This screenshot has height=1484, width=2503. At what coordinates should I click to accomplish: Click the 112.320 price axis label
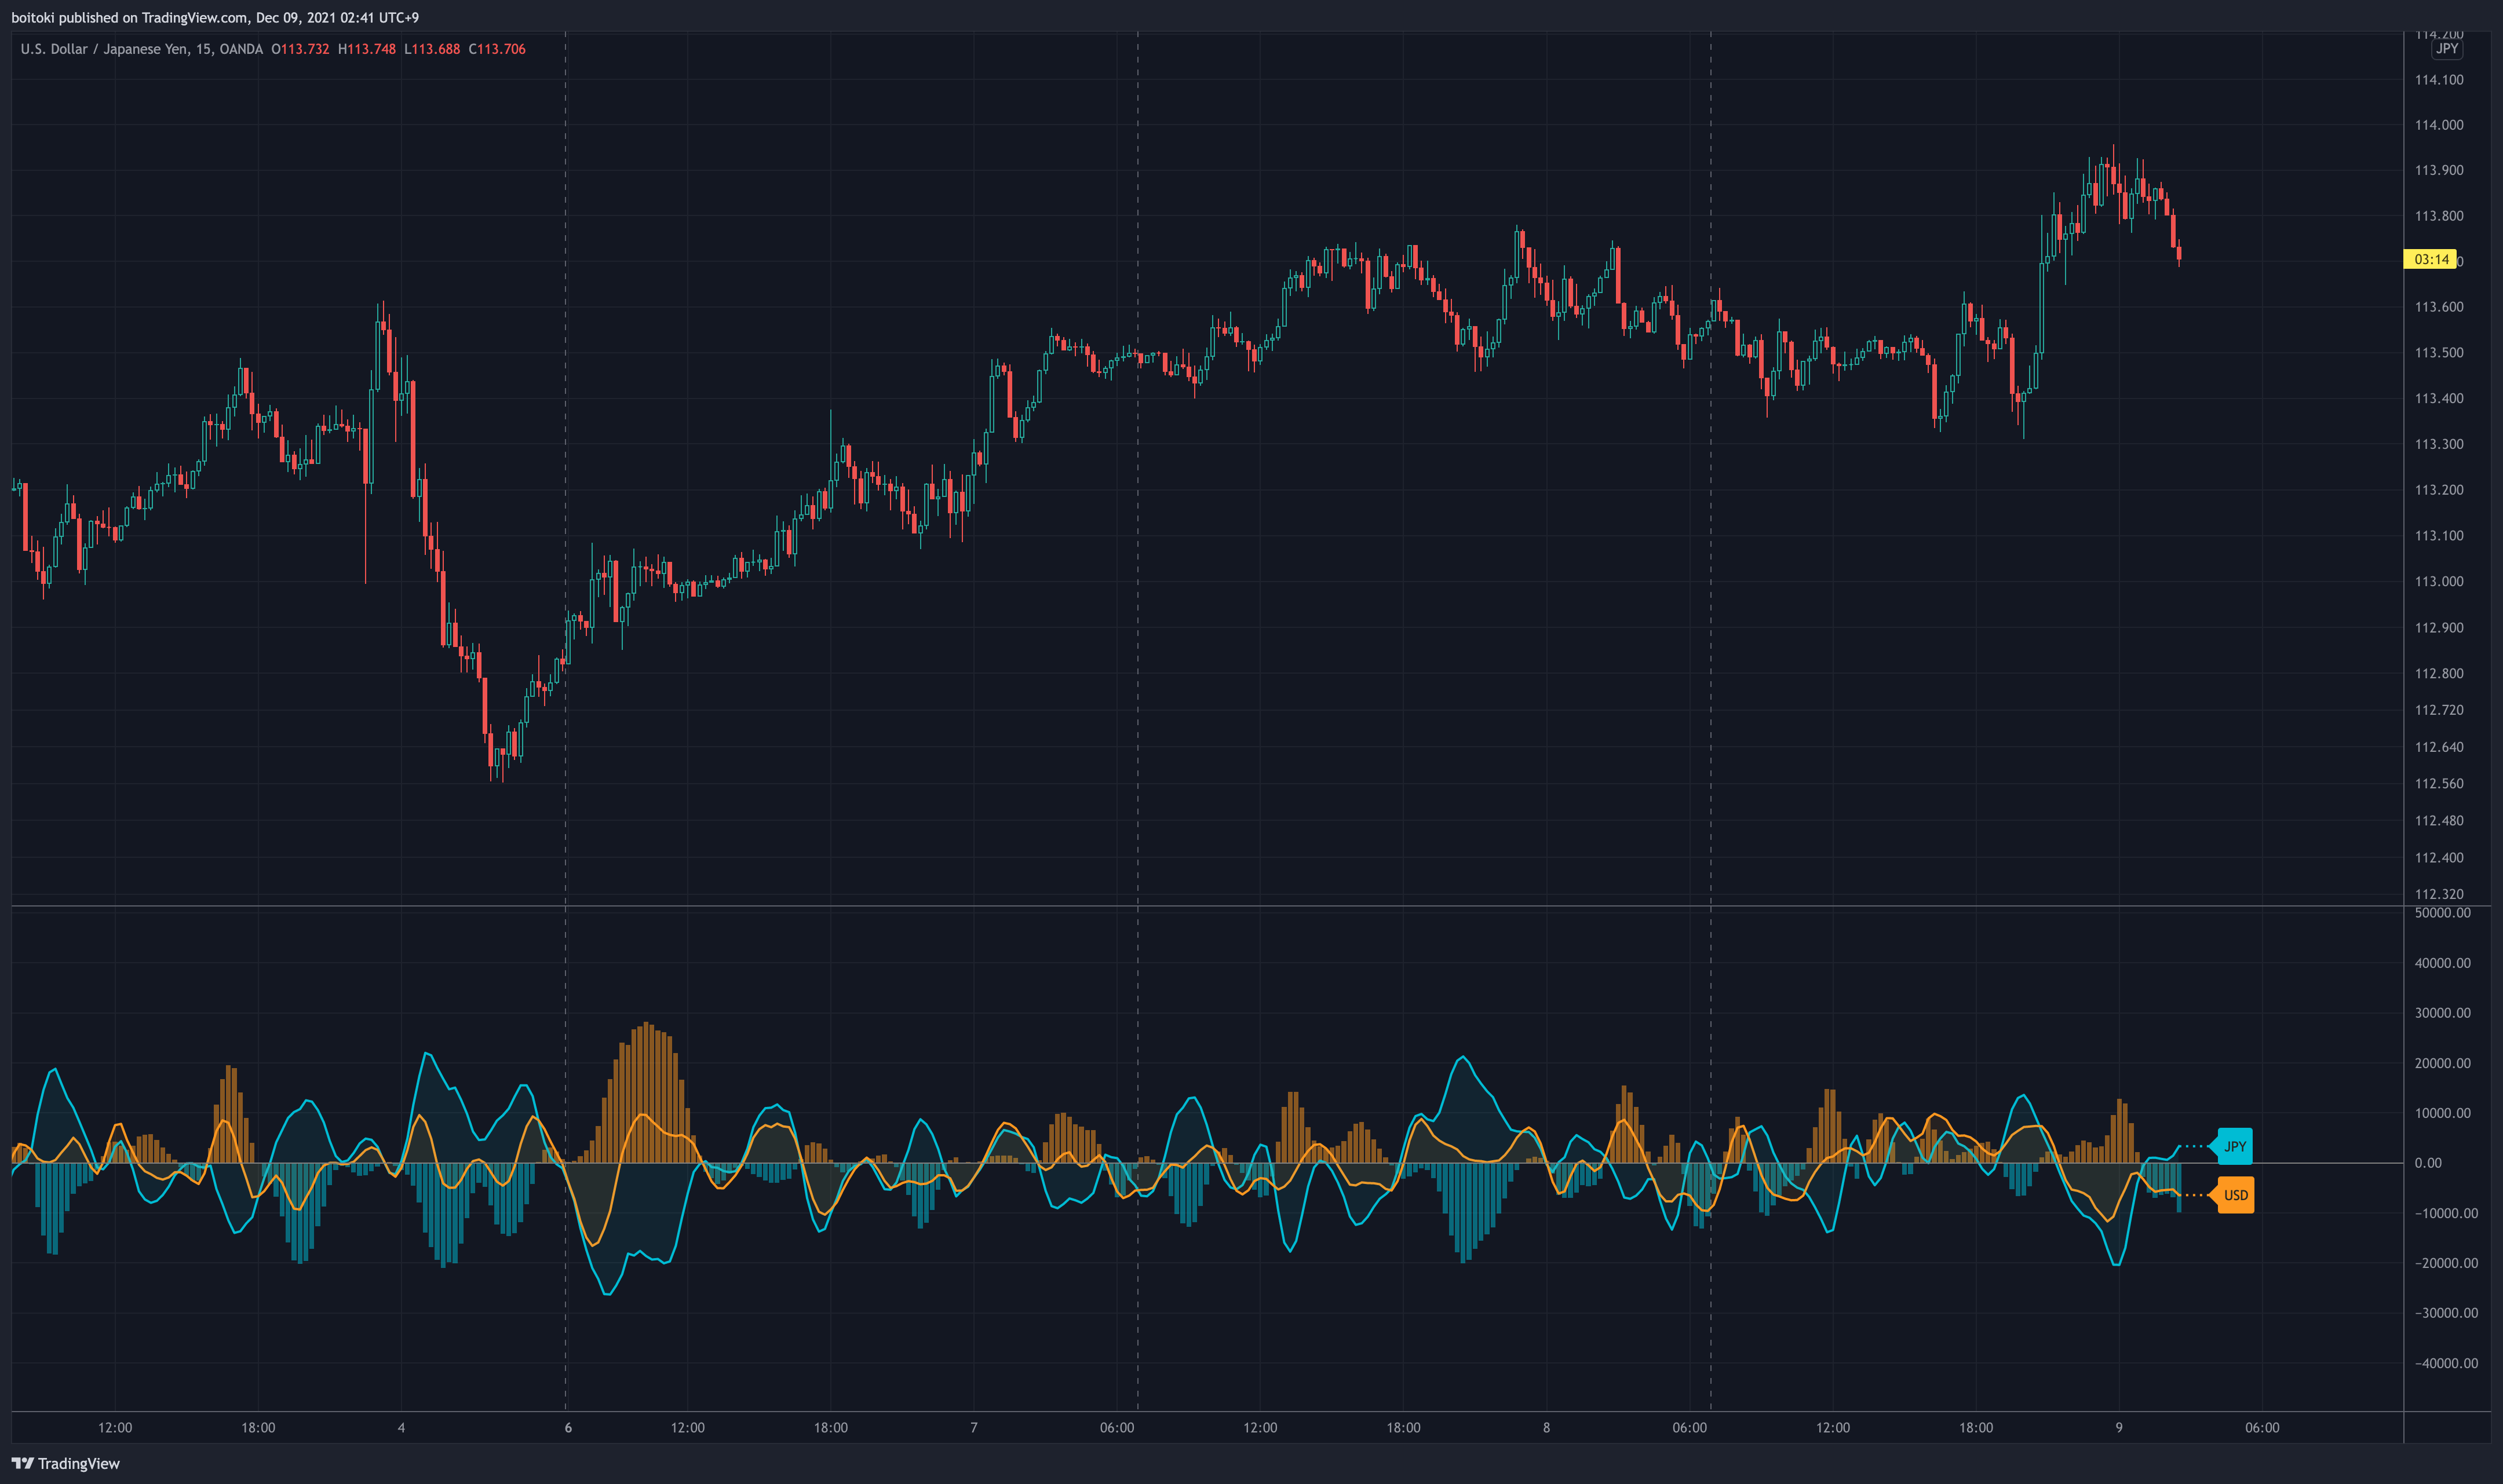click(2439, 894)
